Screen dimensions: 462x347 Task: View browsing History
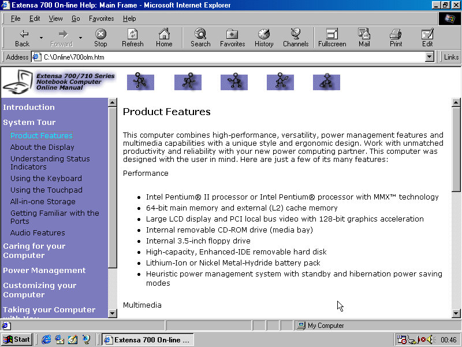[x=264, y=38]
